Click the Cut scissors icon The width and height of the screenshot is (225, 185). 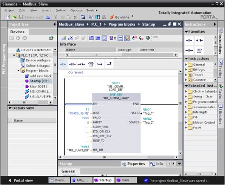56,17
